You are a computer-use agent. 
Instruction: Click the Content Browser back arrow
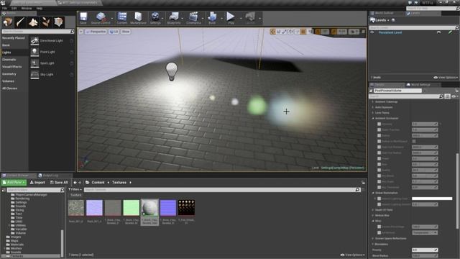(75, 182)
